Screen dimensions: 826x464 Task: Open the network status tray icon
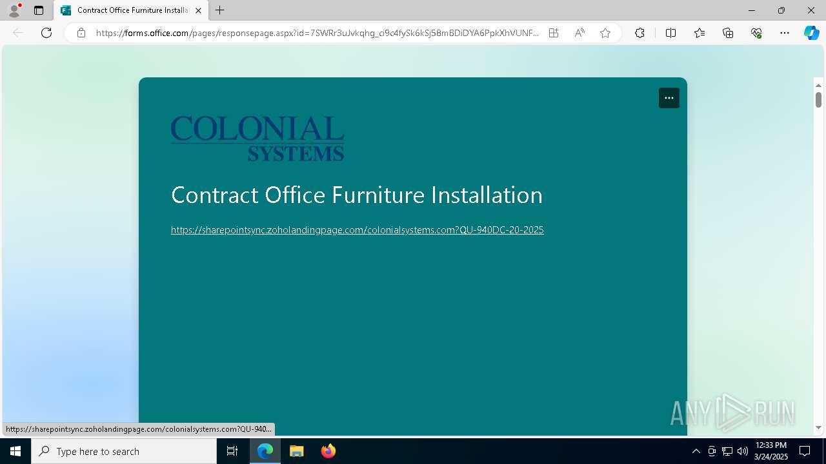[727, 451]
